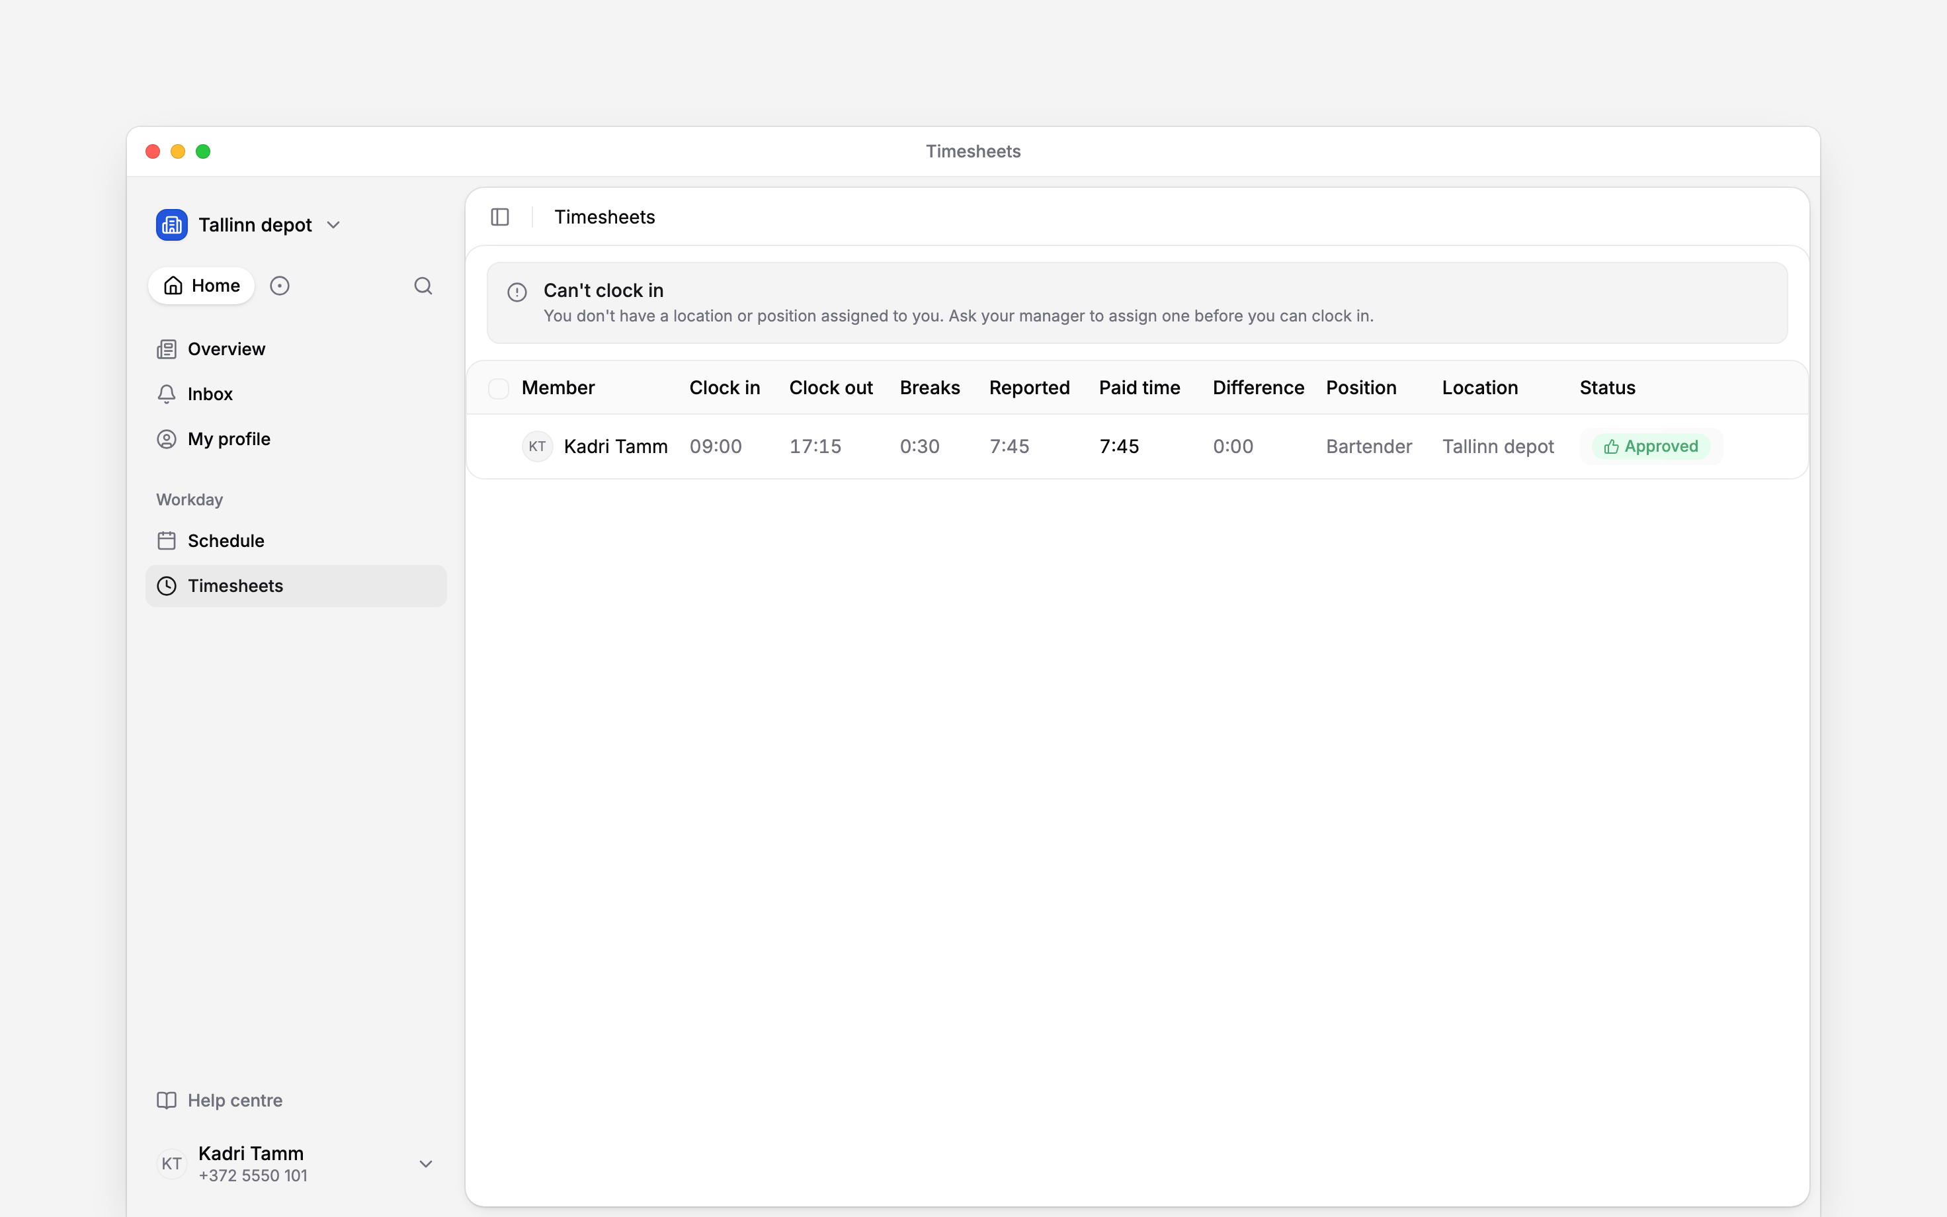This screenshot has height=1217, width=1947.
Task: Click the Tallinn depot location cell
Action: (1498, 446)
